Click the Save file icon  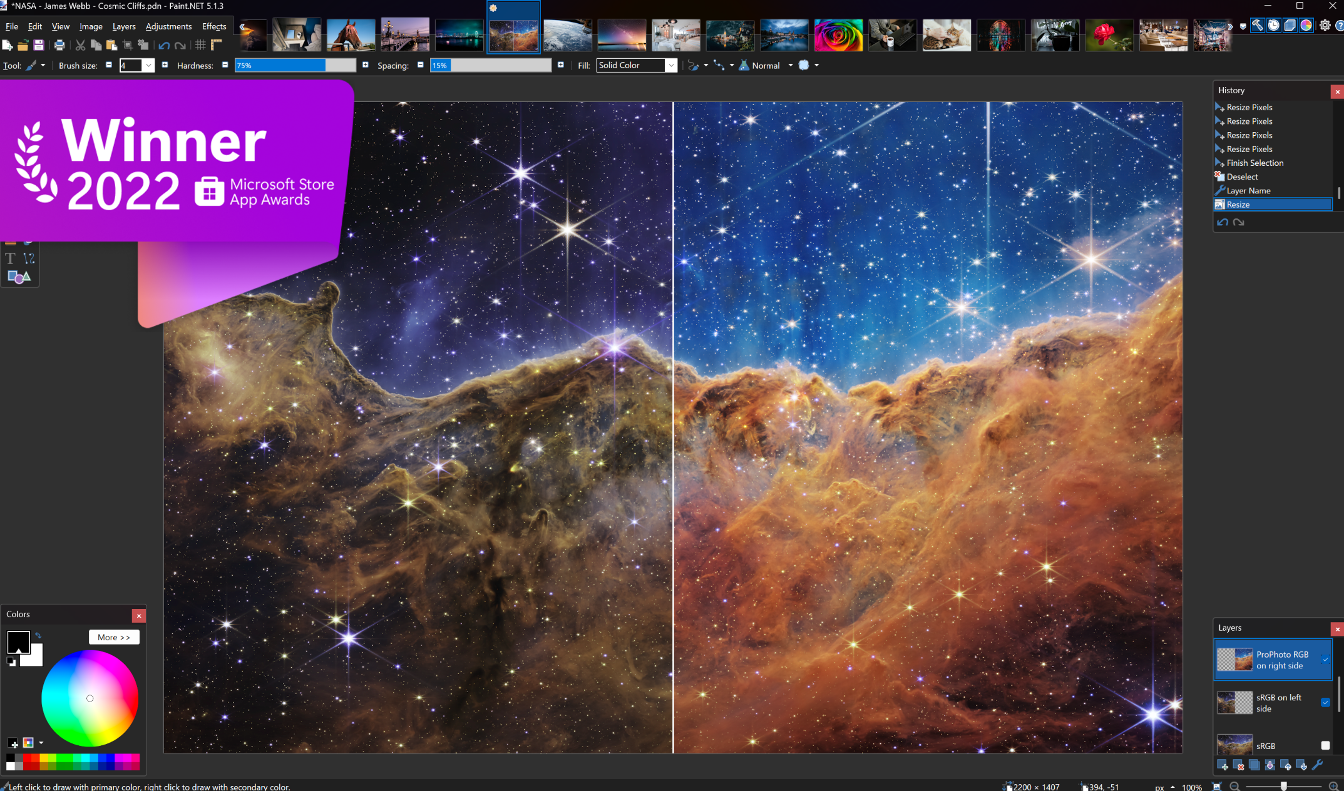[39, 45]
